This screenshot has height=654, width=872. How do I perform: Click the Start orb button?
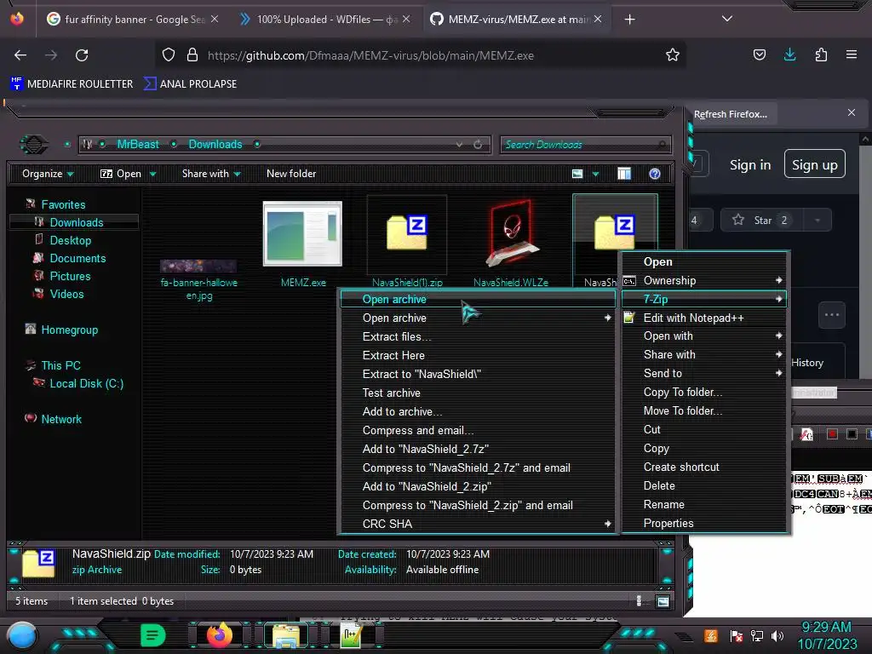(x=21, y=637)
